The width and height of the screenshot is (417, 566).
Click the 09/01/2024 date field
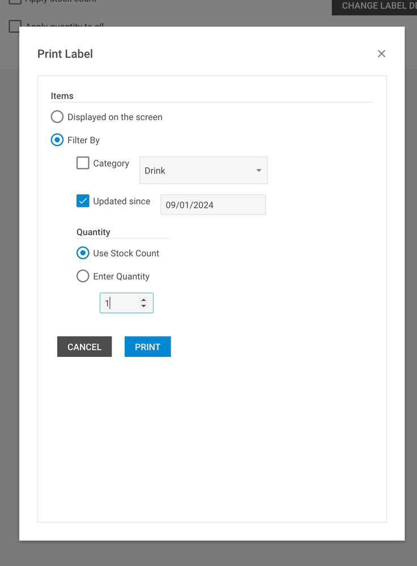[x=213, y=205]
